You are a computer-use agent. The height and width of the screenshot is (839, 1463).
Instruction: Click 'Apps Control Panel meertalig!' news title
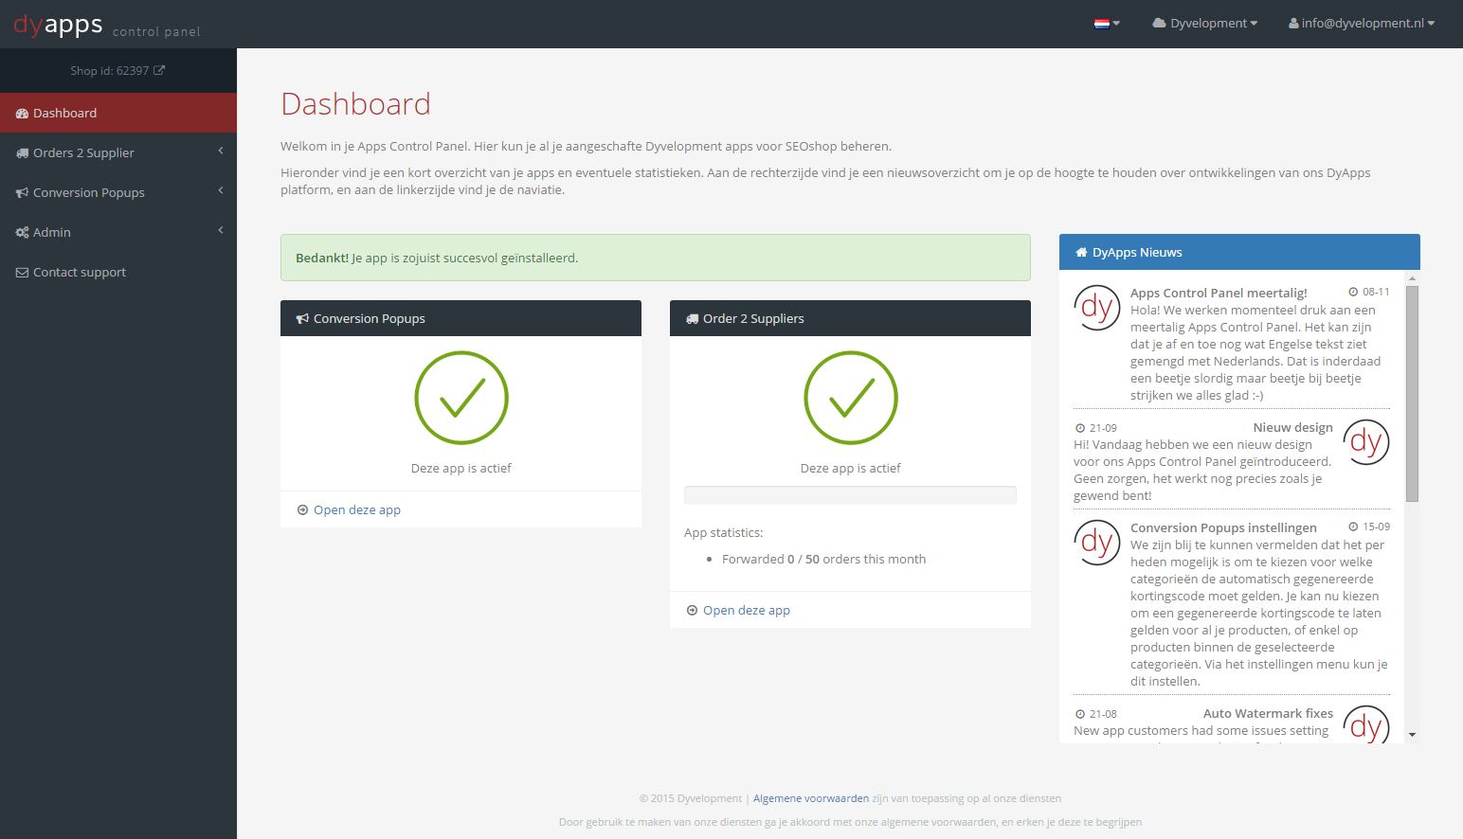[x=1219, y=294]
